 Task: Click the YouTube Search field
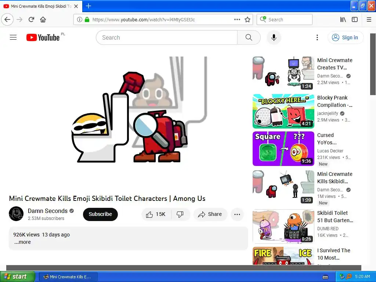tap(167, 37)
